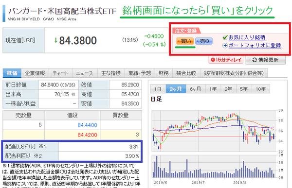Viewport: 292px width, 188px height.
Task: Switch to the 企業情報 tab
Action: [x=35, y=73]
